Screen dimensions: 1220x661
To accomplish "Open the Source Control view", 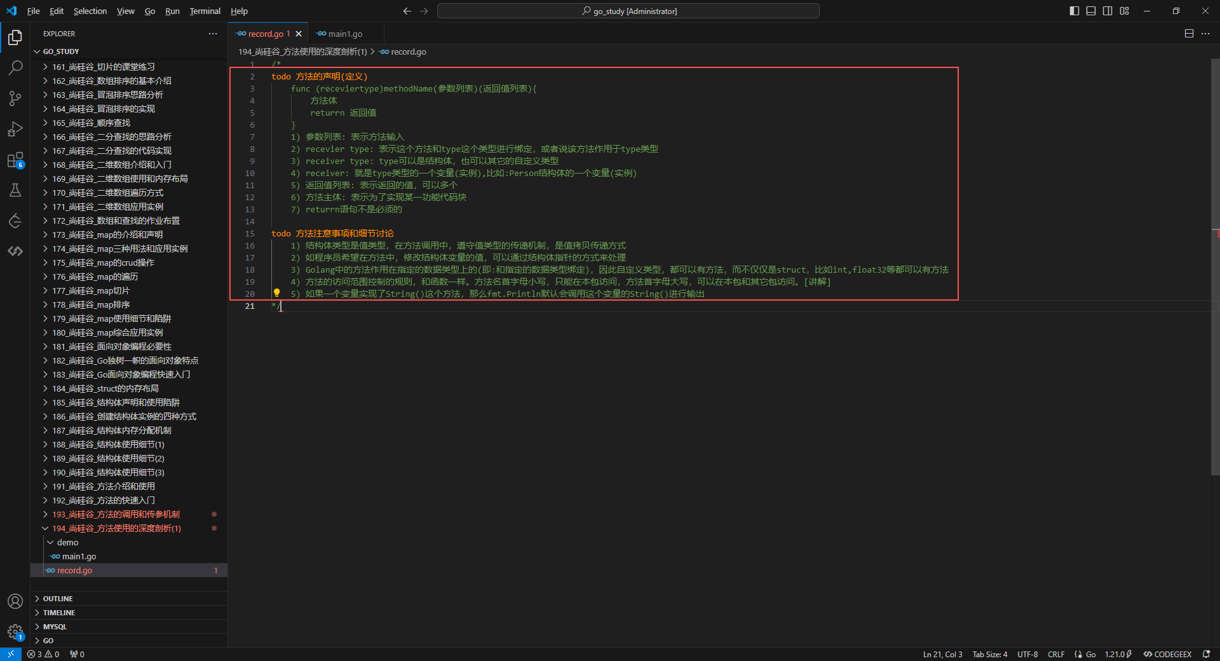I will 15,98.
